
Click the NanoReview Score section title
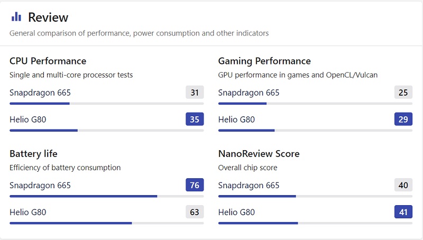pos(259,154)
